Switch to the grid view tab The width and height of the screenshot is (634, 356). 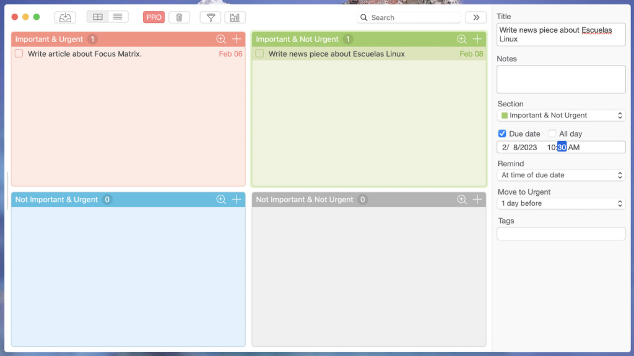coord(97,17)
